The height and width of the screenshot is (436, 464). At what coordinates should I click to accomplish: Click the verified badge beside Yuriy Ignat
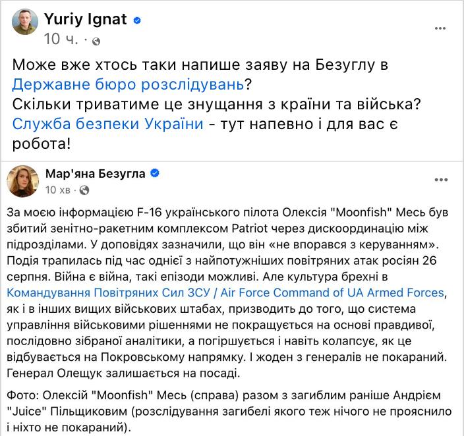(x=136, y=20)
